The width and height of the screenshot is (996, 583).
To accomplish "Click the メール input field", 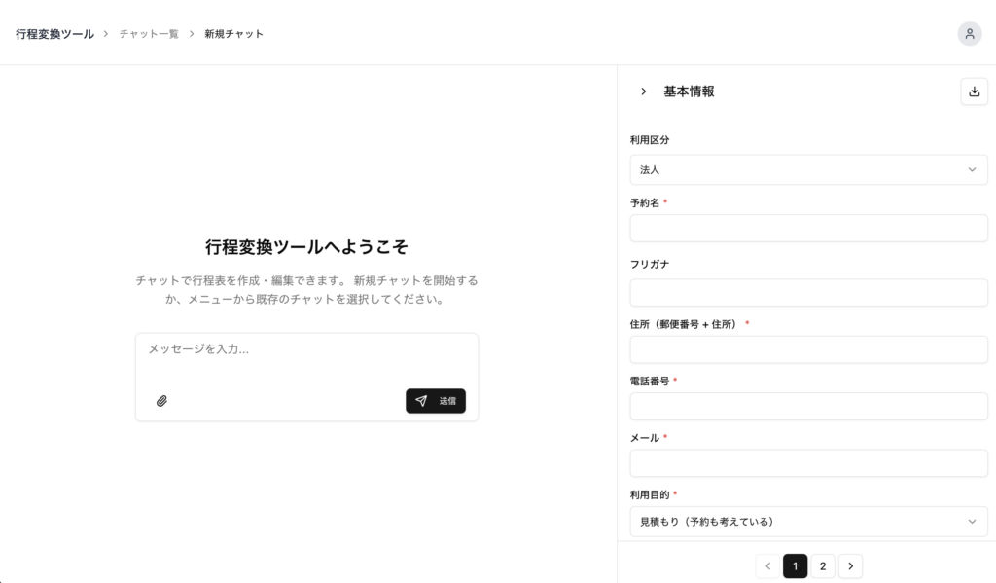I will click(x=808, y=463).
